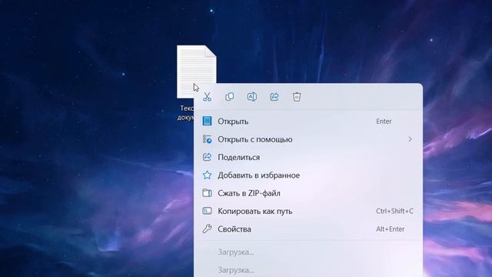Select Добавить в избранное entry
The image size is (492, 277).
pos(308,175)
